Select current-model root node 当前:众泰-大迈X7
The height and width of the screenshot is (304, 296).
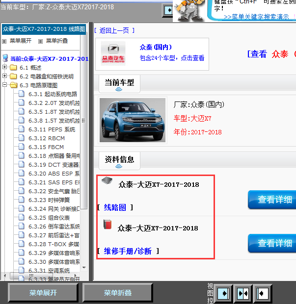(x=49, y=59)
